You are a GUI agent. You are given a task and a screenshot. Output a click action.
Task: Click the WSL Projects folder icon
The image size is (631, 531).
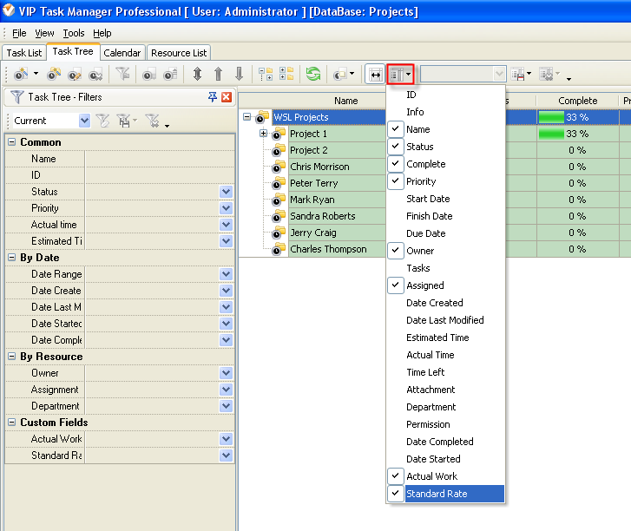pos(264,117)
